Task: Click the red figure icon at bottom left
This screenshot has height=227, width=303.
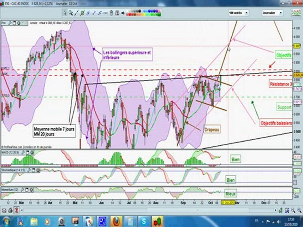Action: click(17, 210)
